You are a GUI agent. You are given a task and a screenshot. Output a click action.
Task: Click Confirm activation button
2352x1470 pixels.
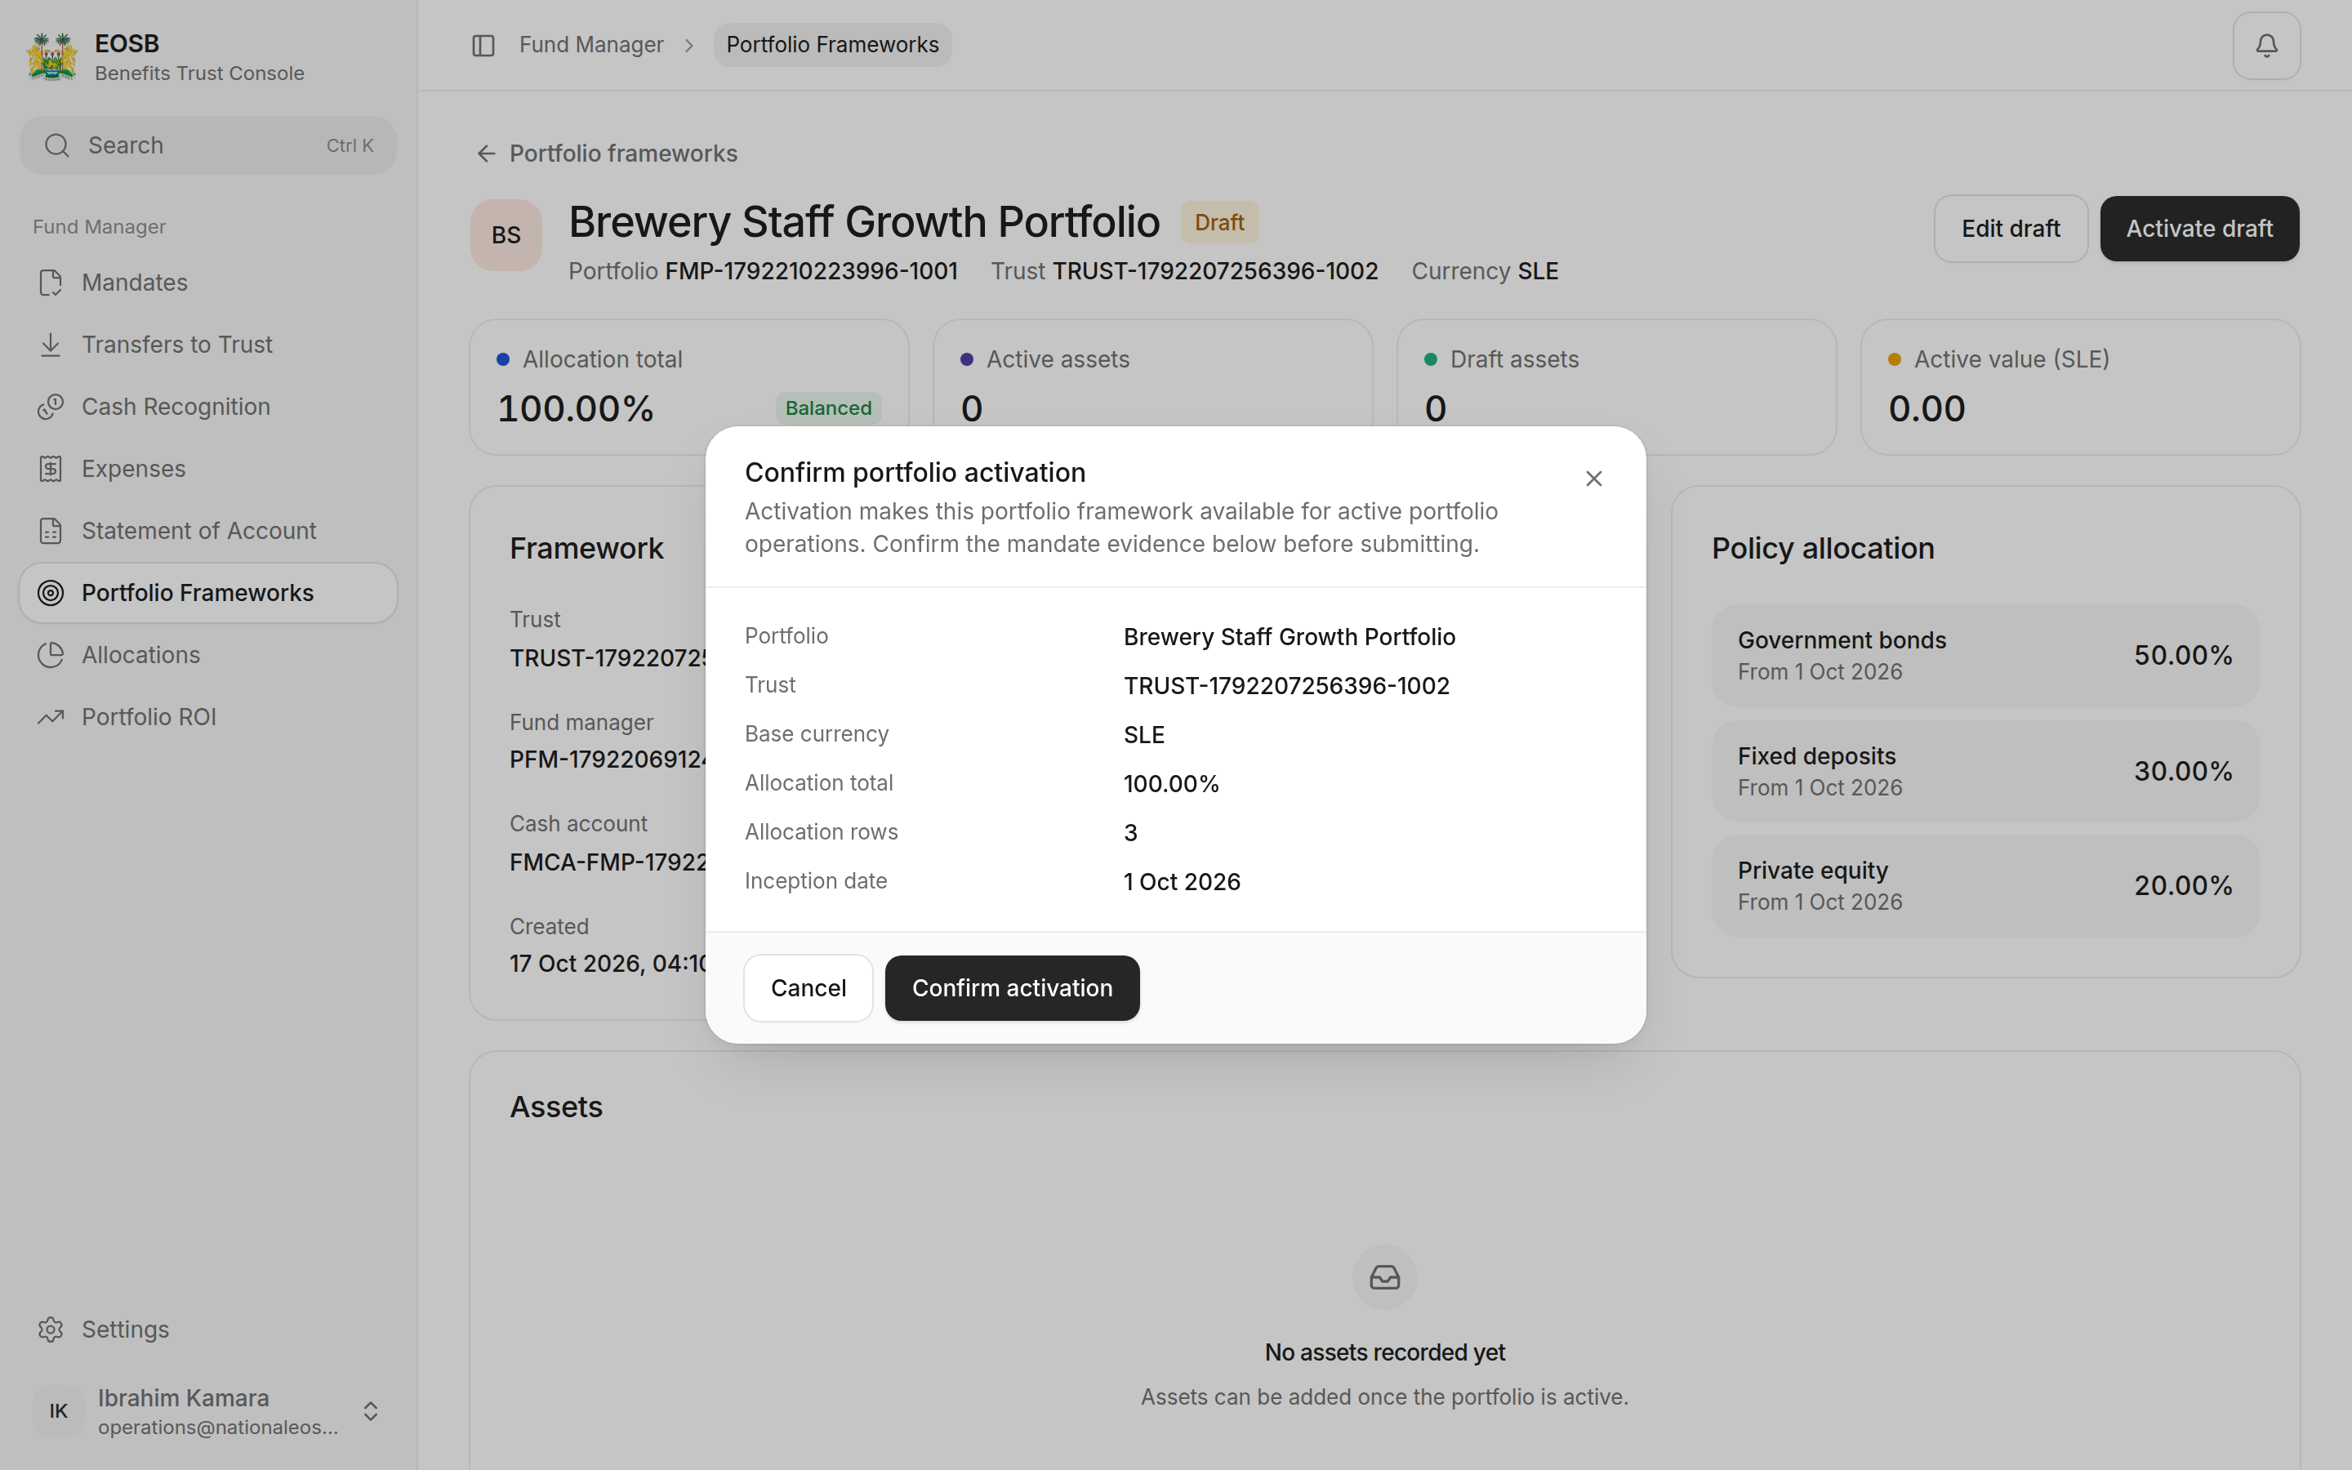(x=1012, y=988)
